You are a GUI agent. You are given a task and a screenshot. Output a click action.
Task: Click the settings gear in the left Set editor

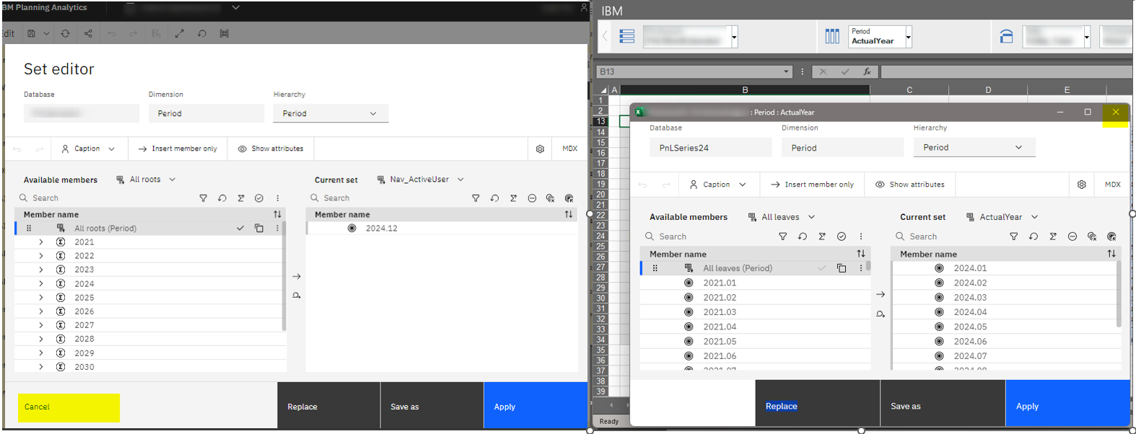click(x=540, y=149)
